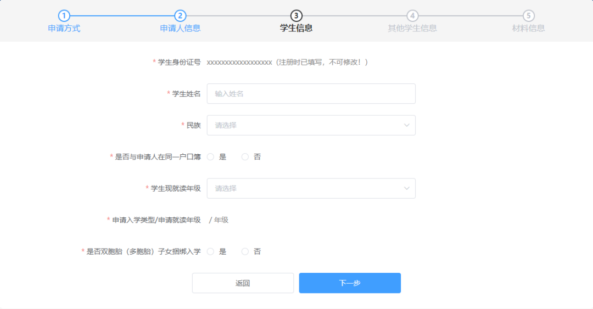Click the chevron arrow in 学生现就读年级 field
Screen dimensions: 593x309
[x=407, y=188]
